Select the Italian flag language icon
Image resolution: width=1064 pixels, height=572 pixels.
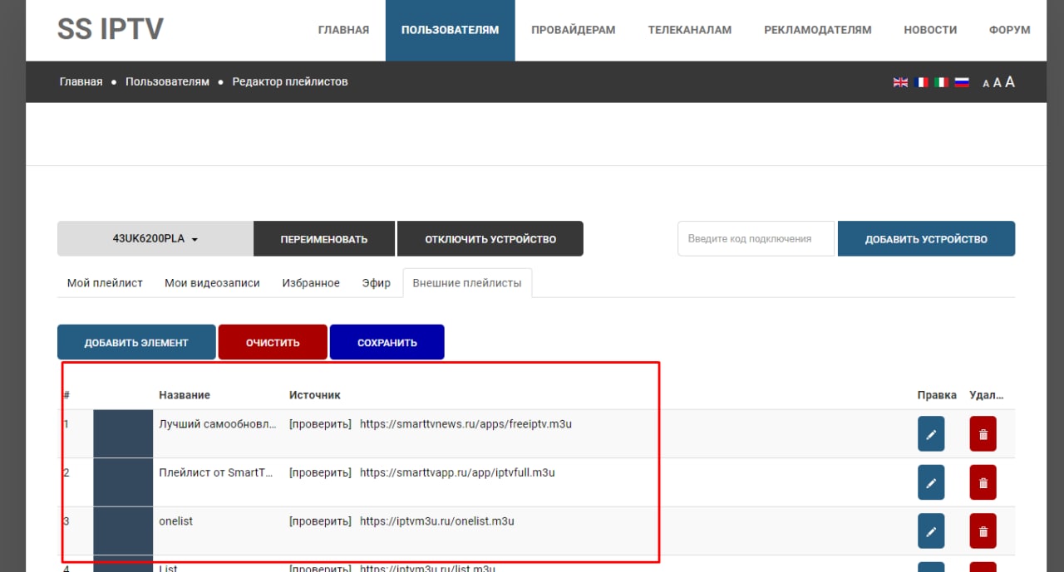pyautogui.click(x=942, y=82)
